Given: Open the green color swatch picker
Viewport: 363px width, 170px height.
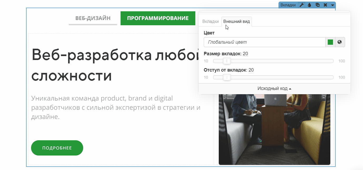Looking at the screenshot, I should click(x=330, y=42).
